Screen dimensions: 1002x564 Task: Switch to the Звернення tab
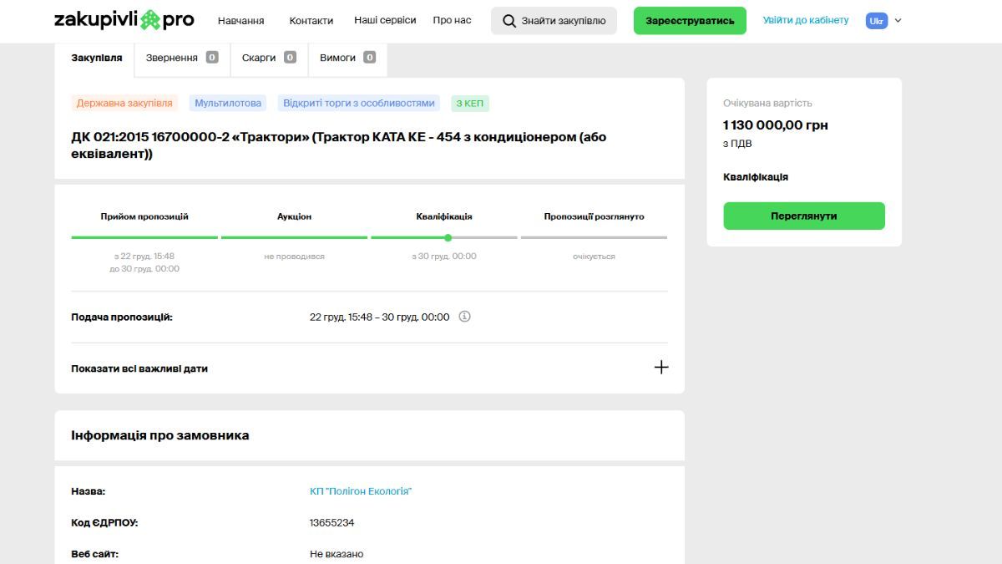[181, 58]
